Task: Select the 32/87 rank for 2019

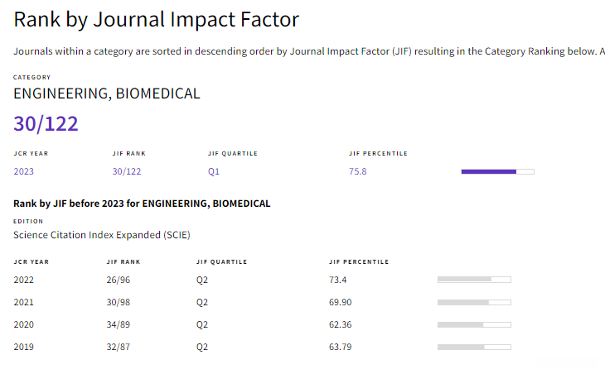Action: click(119, 347)
